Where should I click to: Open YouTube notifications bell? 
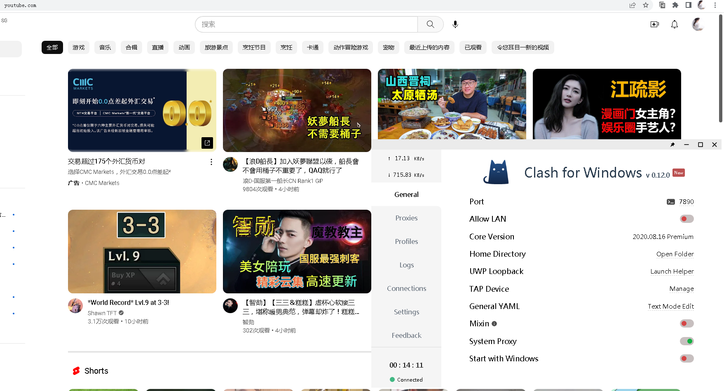coord(675,24)
